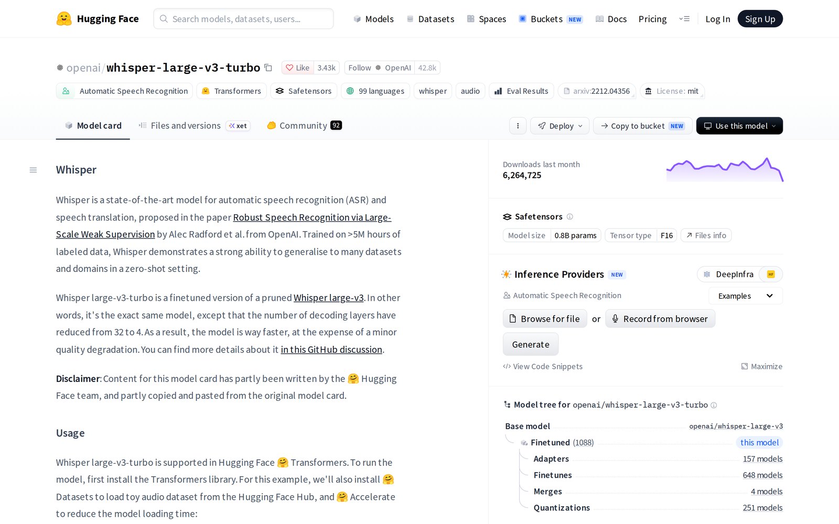Open base model openai/whisper-large-v3 link
The width and height of the screenshot is (839, 524).
point(736,426)
